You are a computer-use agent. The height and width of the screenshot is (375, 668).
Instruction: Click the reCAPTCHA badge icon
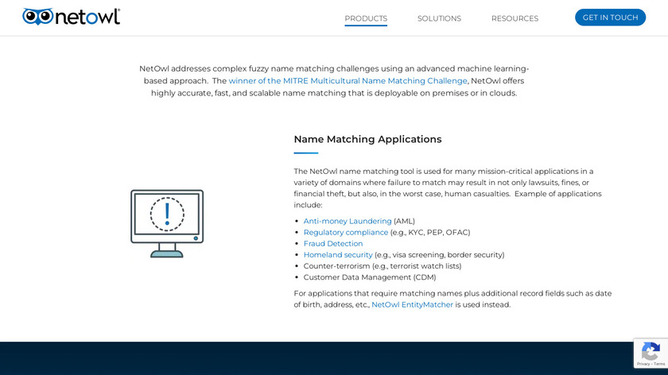point(651,350)
